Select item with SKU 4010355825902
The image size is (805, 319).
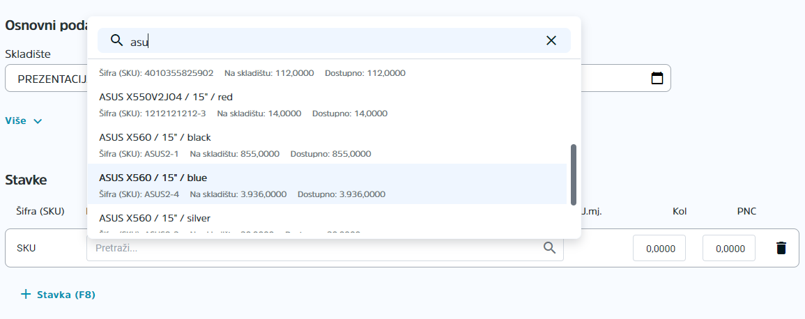(327, 71)
